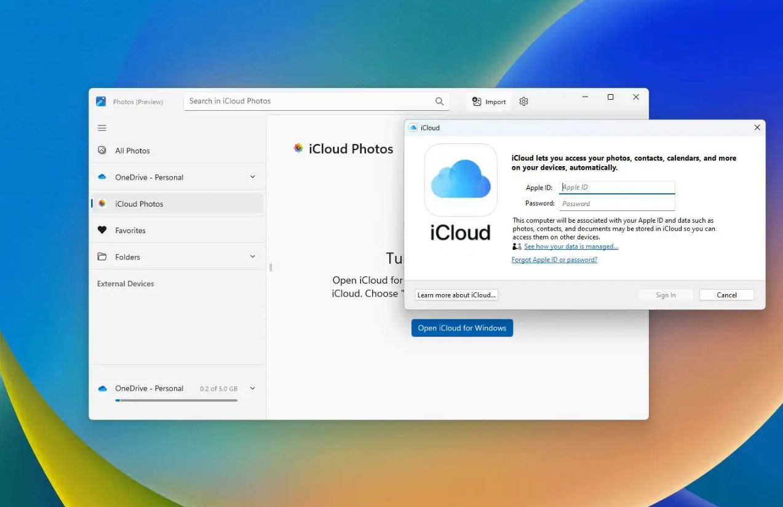This screenshot has width=783, height=507.
Task: Click the Photos app icon in title bar
Action: (x=101, y=102)
